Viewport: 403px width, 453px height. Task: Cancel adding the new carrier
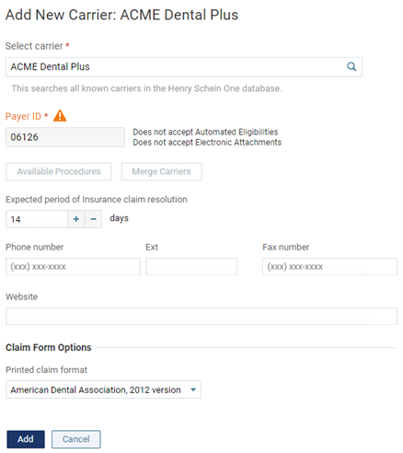pyautogui.click(x=76, y=439)
